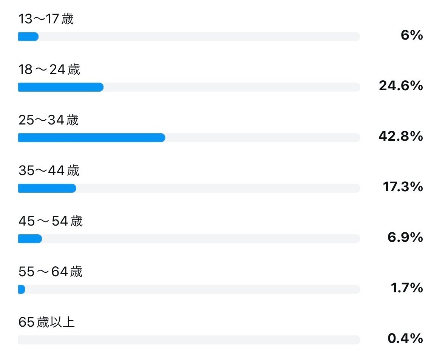This screenshot has width=442, height=361.
Task: Click the 17.3% percentage value
Action: click(x=403, y=187)
